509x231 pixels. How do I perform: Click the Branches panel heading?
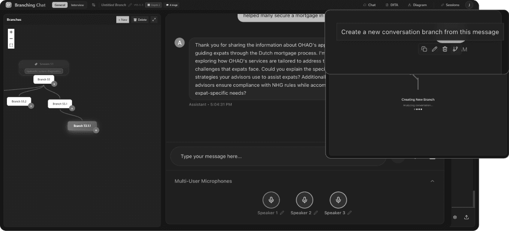(x=14, y=20)
